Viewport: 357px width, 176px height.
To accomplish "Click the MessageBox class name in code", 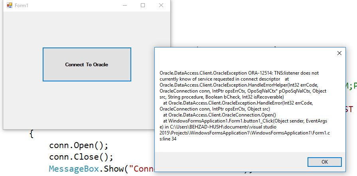I will click(73, 169).
